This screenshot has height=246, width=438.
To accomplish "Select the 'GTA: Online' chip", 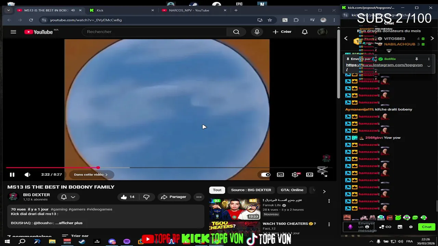I will tap(292, 190).
